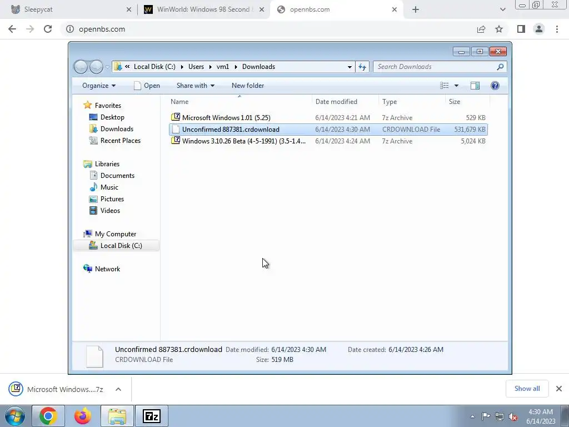Open Documents library
569x427 pixels.
pos(112,175)
